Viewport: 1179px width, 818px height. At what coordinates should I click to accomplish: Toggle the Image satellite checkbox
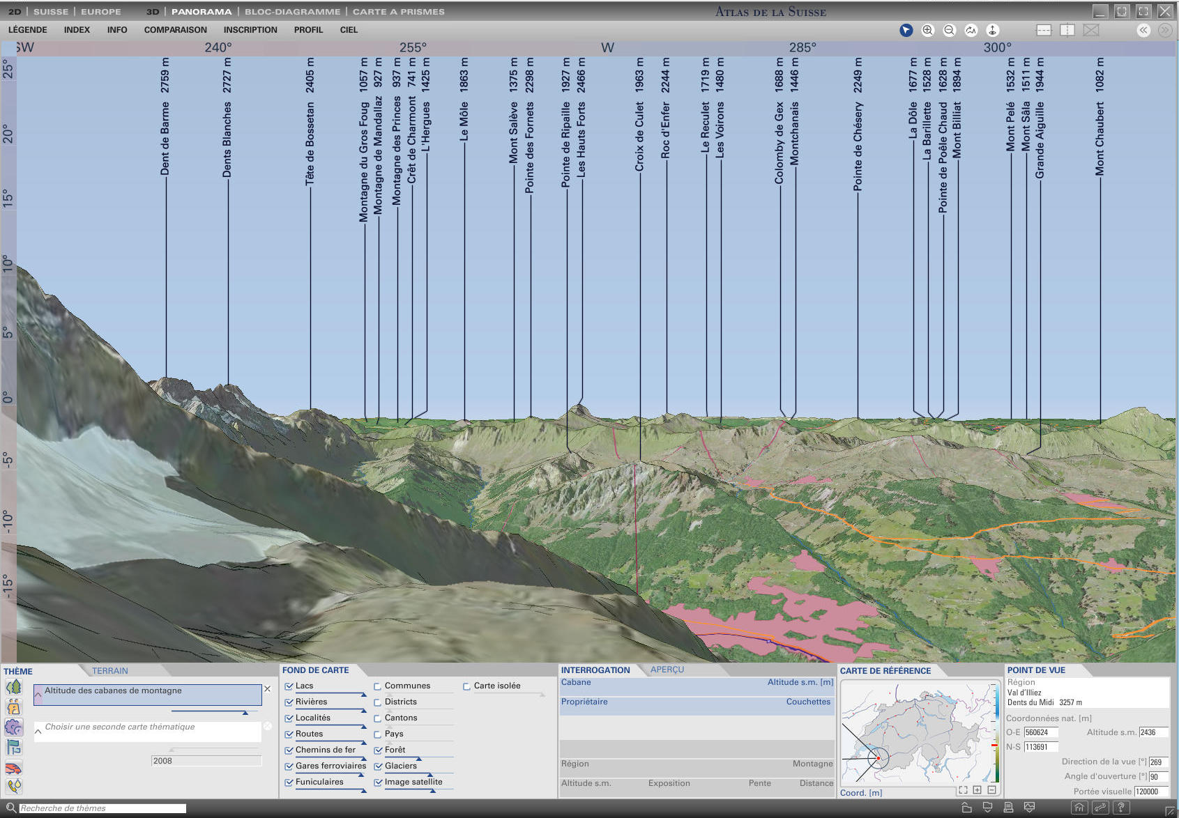pos(378,782)
